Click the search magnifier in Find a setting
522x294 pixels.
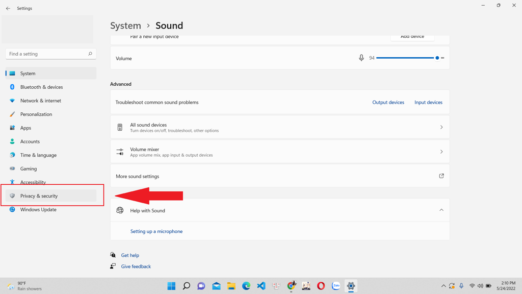[90, 54]
